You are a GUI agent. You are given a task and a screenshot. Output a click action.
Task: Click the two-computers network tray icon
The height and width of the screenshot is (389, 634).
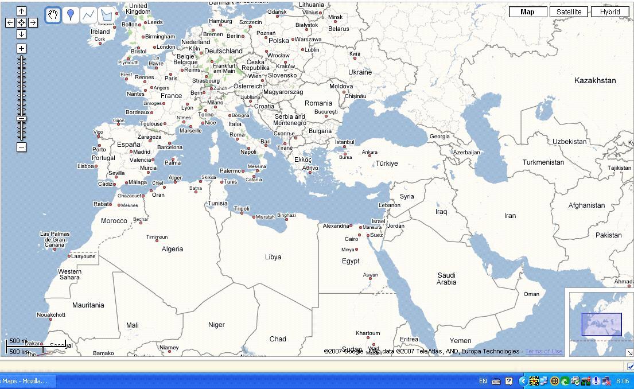pyautogui.click(x=544, y=381)
